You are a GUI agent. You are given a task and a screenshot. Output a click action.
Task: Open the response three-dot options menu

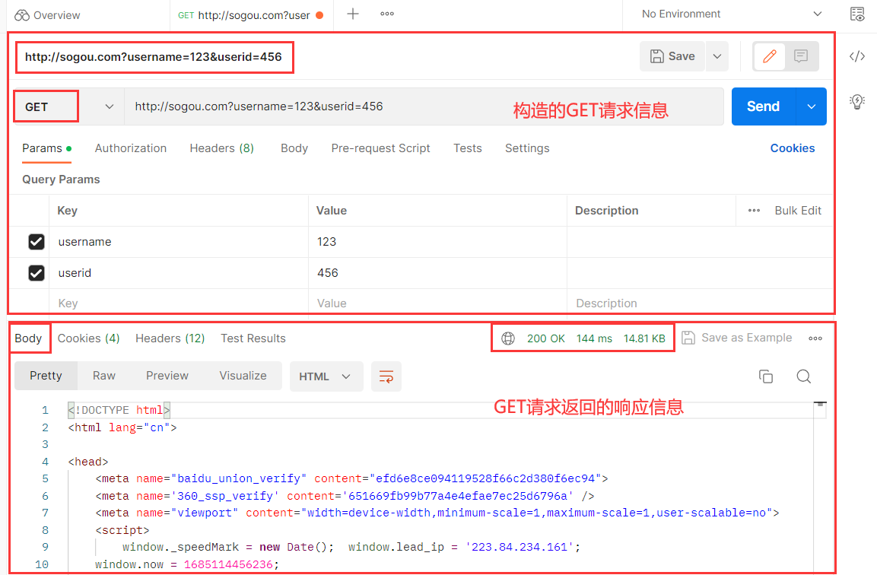pyautogui.click(x=815, y=338)
